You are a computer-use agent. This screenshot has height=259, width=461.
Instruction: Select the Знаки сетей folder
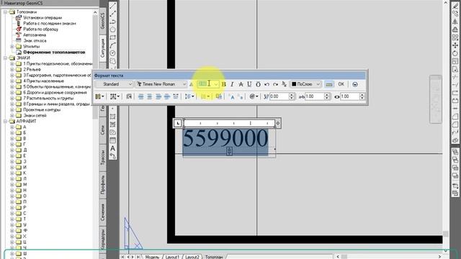click(35, 115)
